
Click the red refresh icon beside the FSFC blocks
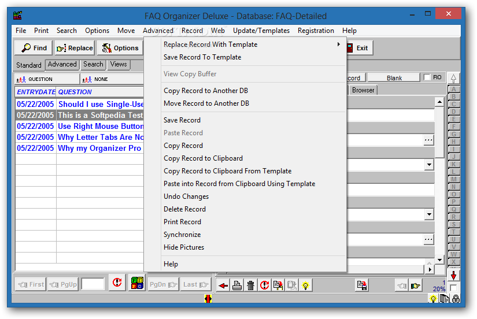[117, 283]
